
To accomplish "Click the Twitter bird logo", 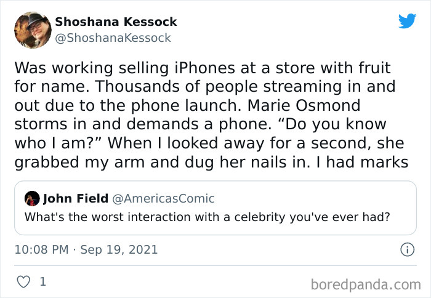I will tap(407, 22).
